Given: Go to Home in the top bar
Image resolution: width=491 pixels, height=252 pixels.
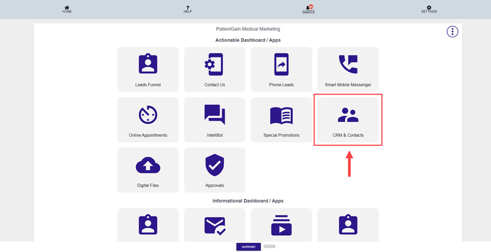Looking at the screenshot, I should 67,9.
